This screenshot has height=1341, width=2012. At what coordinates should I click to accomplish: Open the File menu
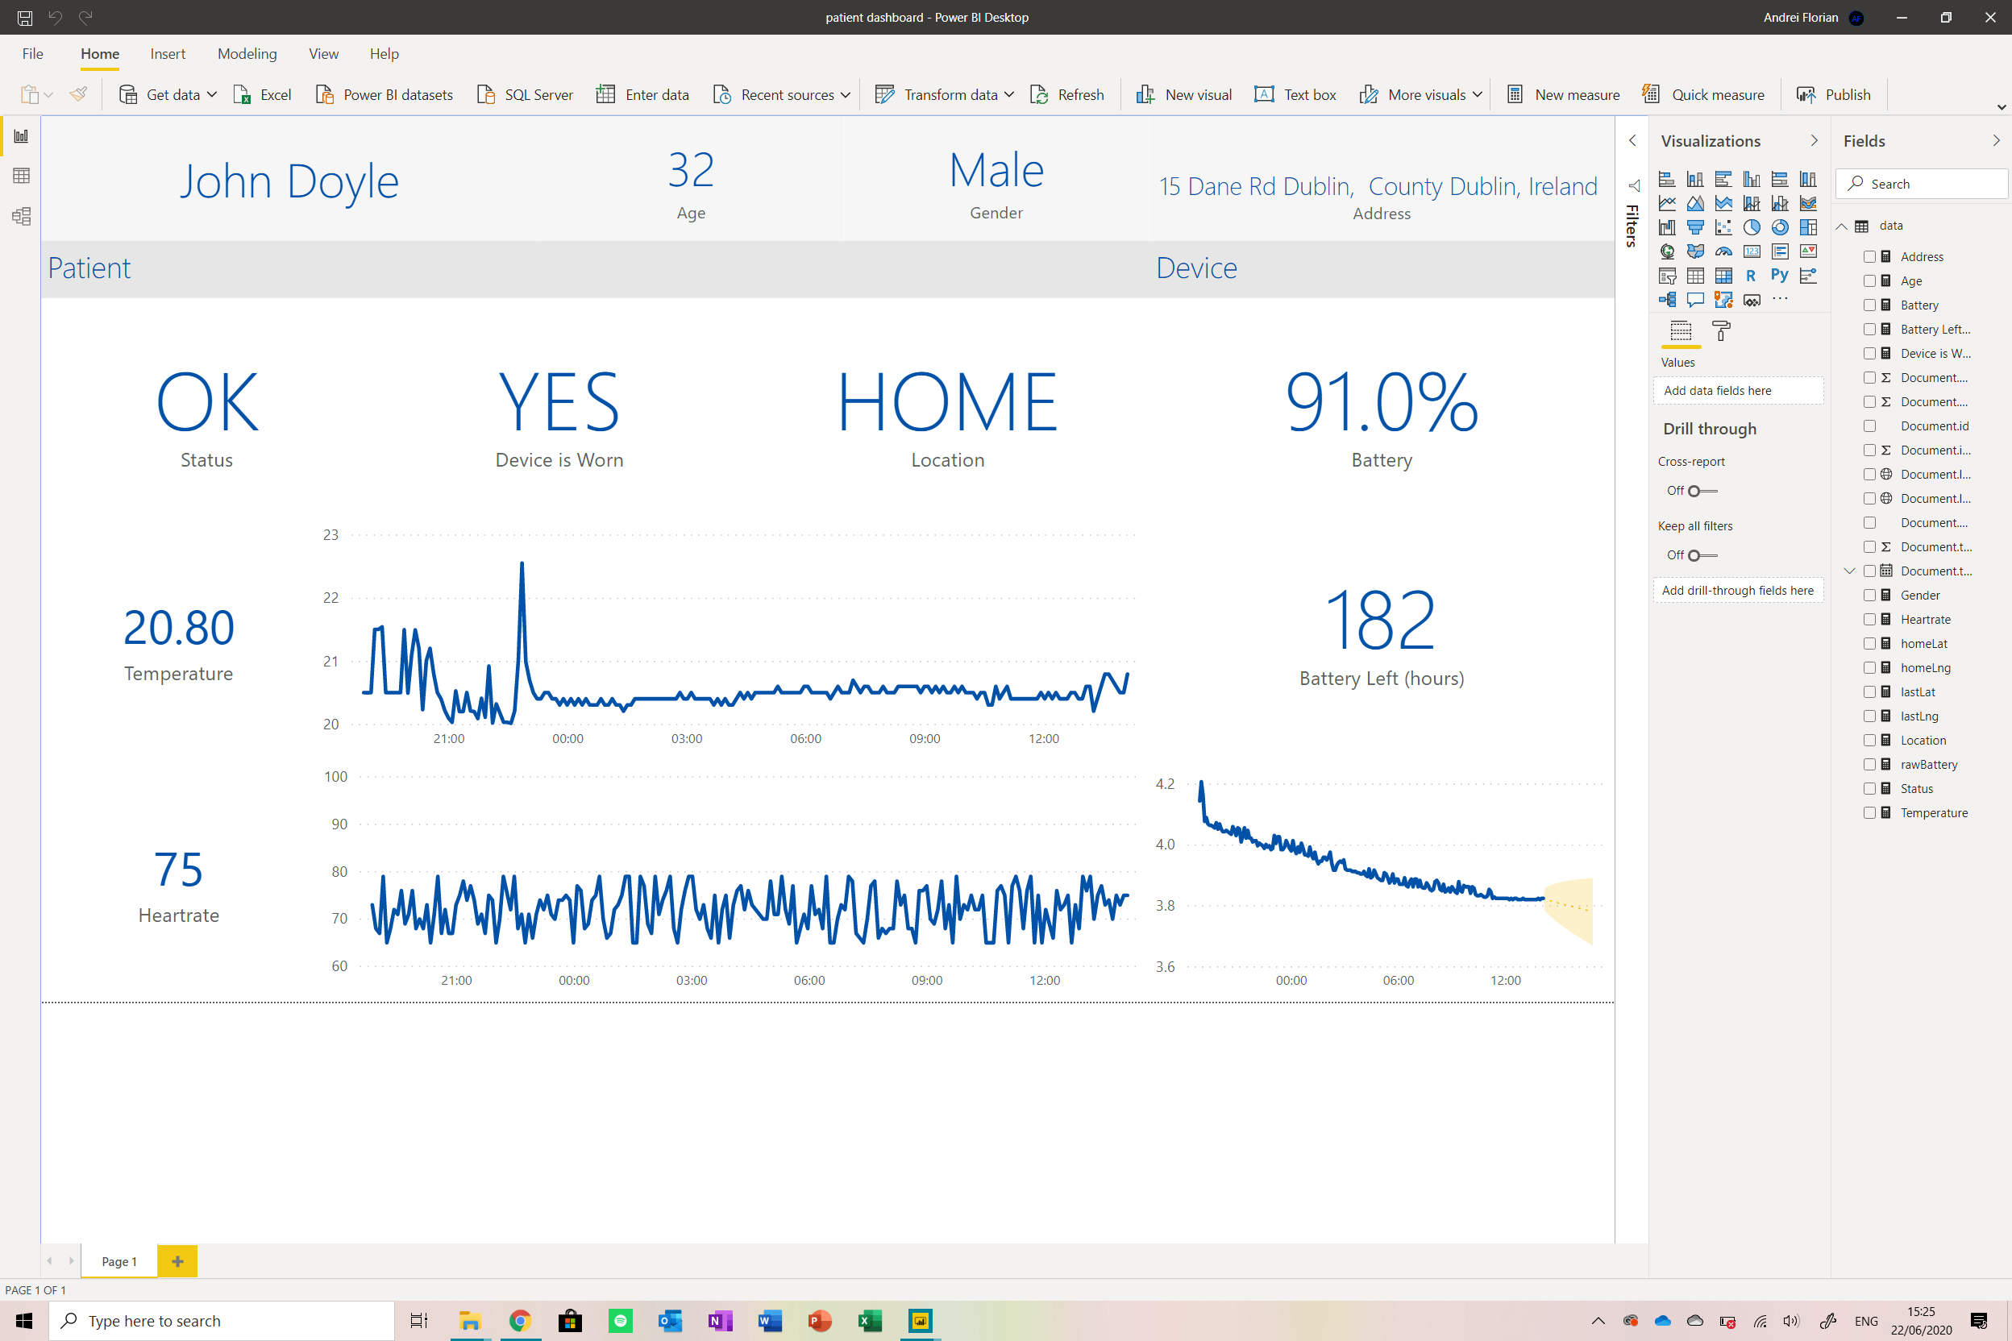tap(32, 53)
